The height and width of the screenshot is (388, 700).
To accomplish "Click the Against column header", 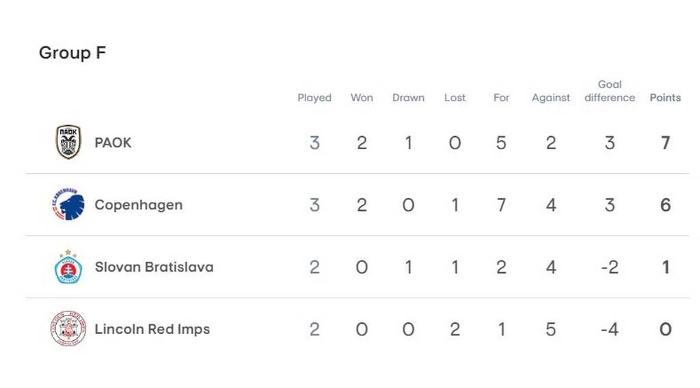I will coord(551,98).
